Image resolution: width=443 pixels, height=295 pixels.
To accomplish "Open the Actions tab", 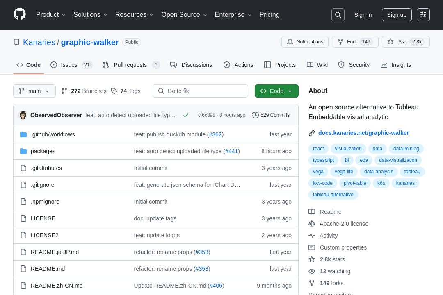I will (x=238, y=65).
